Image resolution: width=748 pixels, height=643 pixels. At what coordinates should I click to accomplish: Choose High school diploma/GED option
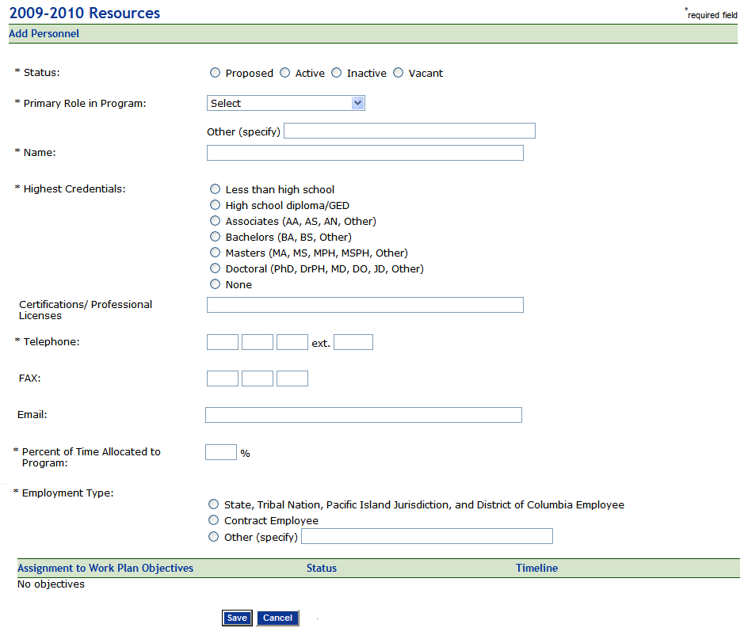tap(216, 204)
